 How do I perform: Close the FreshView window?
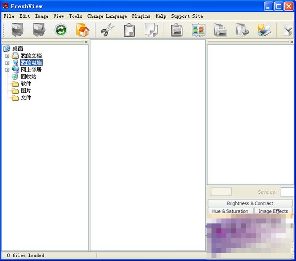point(289,6)
